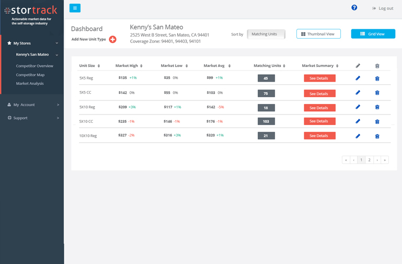Viewport: 402px width, 264px height.
Task: Go to page 2 in pagination
Action: pyautogui.click(x=369, y=160)
